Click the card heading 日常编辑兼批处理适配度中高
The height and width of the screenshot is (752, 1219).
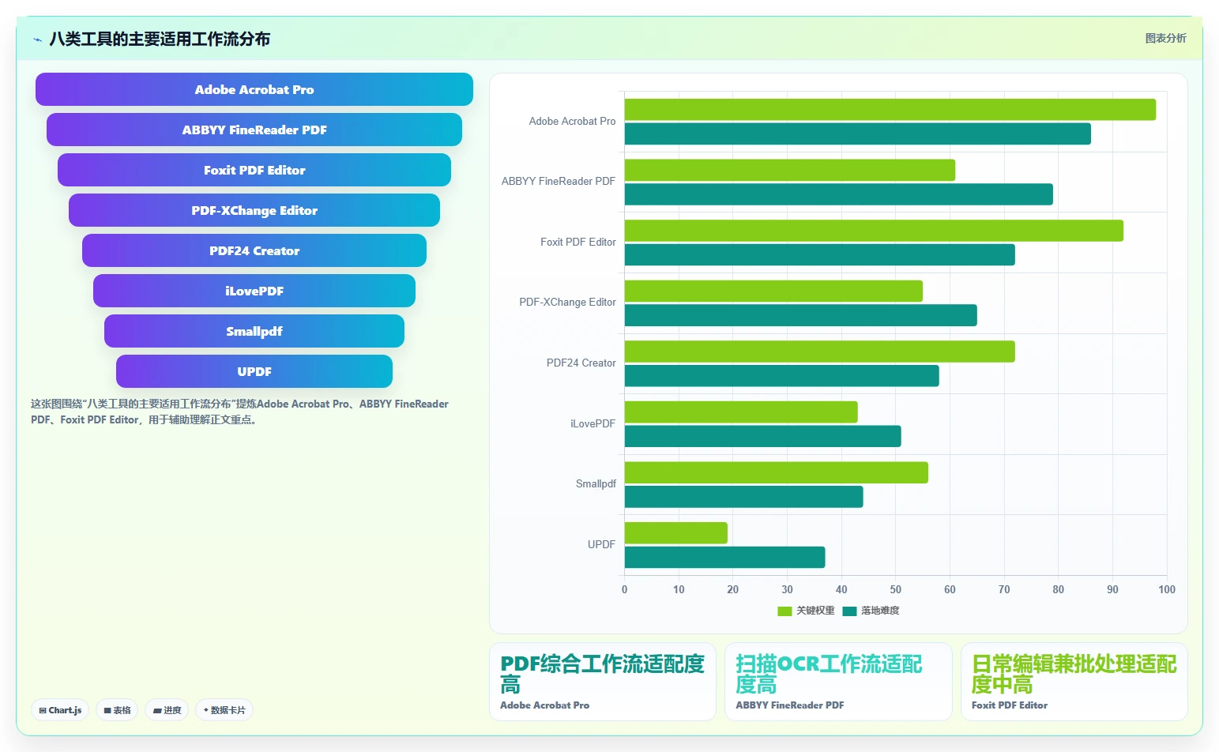tap(1074, 674)
